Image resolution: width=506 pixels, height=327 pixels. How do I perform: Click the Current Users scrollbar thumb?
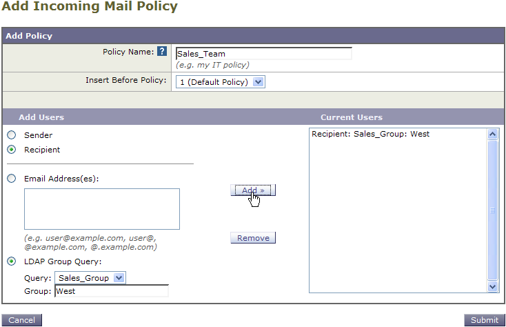tap(492, 210)
